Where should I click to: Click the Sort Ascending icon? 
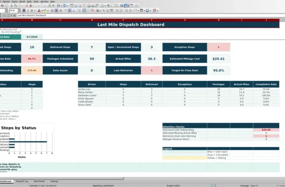coord(76,6)
